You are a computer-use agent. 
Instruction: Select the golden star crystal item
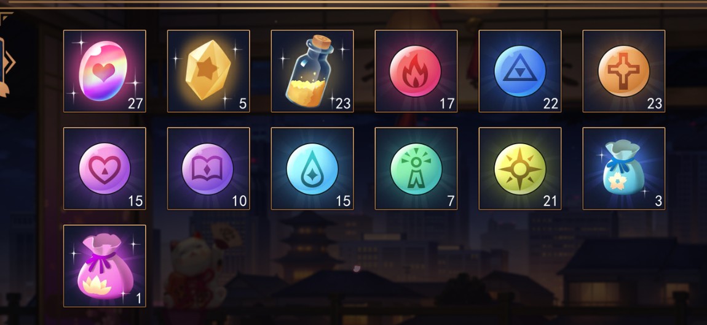[x=208, y=71]
